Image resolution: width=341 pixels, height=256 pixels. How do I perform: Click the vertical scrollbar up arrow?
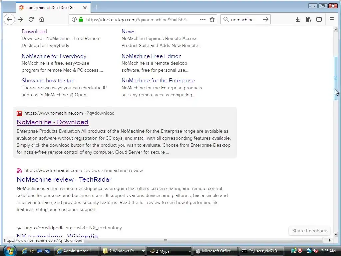(x=335, y=29)
